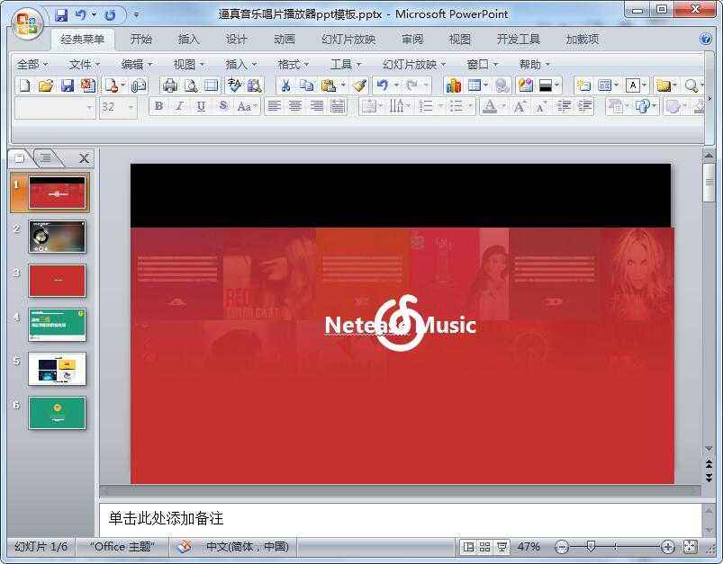Image resolution: width=723 pixels, height=564 pixels.
Task: Open the font name dropdown
Action: pos(89,107)
